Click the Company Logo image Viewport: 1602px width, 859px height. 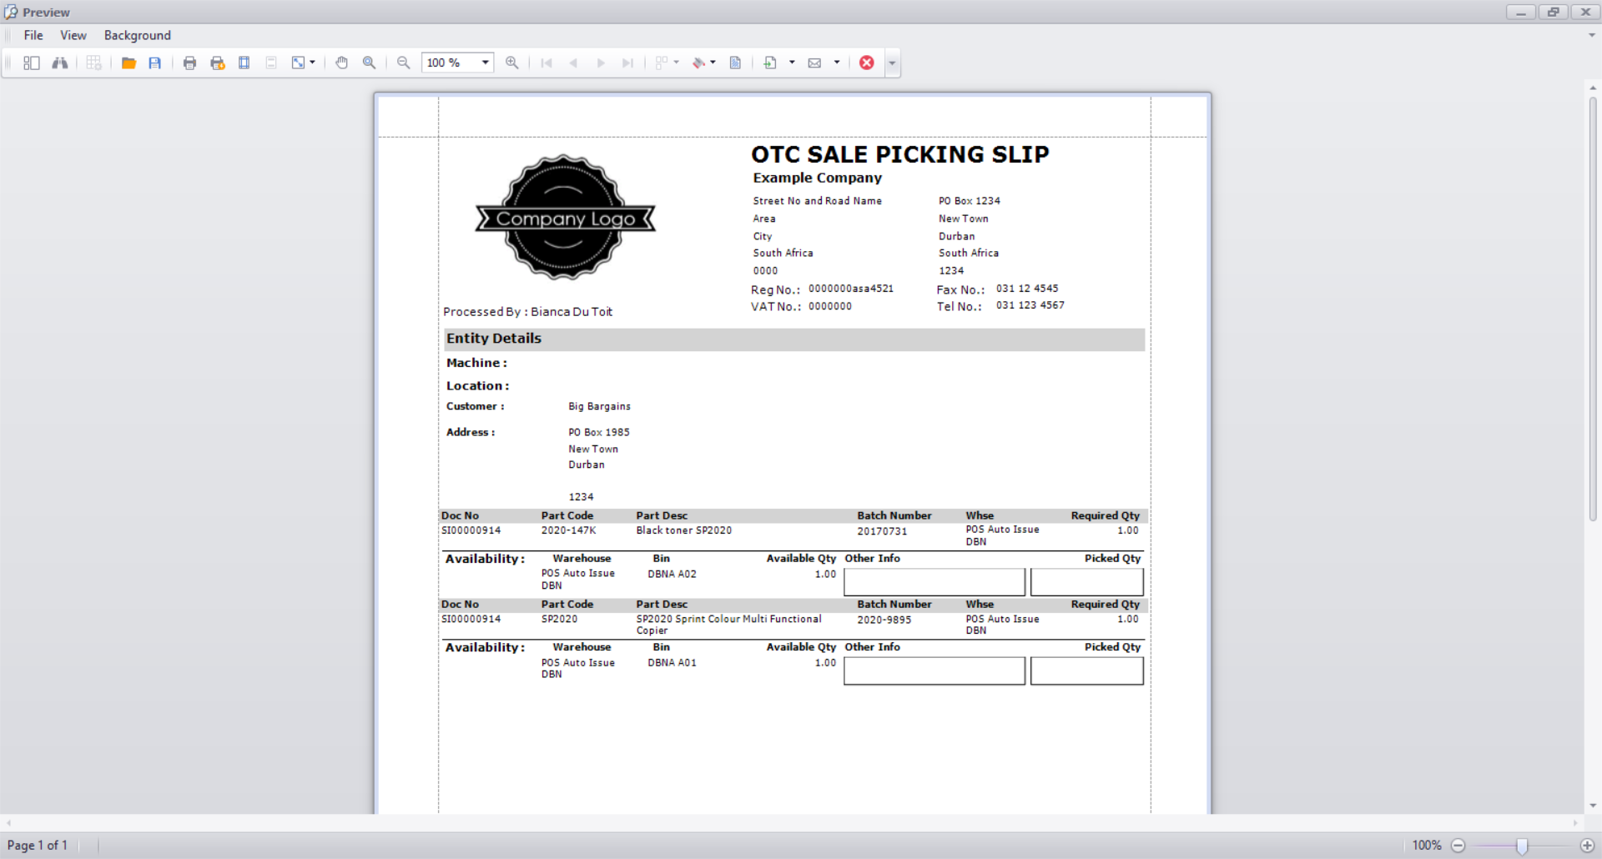point(565,218)
